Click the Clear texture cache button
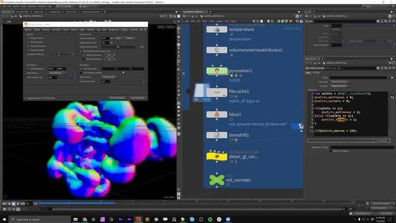 pyautogui.click(x=118, y=38)
